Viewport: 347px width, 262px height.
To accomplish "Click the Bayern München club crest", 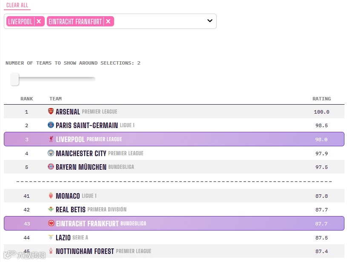I will coord(51,166).
